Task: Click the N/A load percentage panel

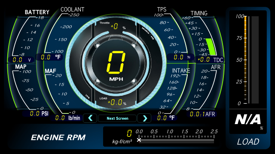Action: pos(248,121)
